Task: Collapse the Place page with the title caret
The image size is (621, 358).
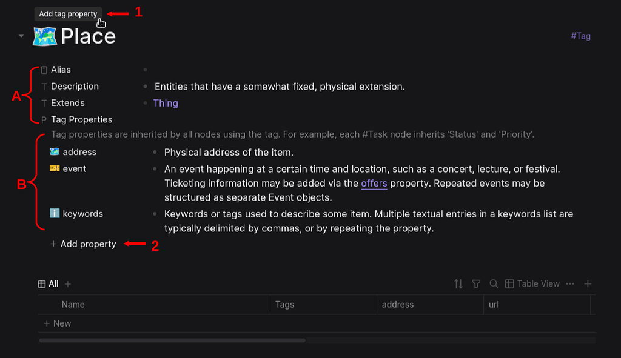Action: click(x=21, y=36)
